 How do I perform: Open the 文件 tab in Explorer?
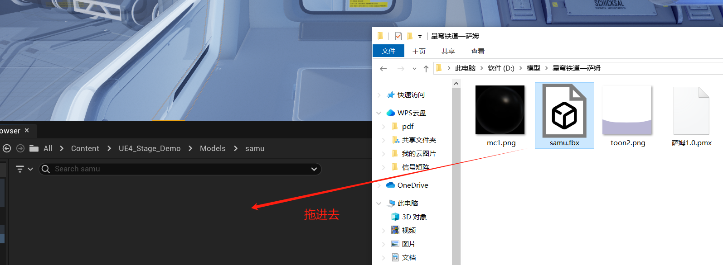pyautogui.click(x=388, y=51)
